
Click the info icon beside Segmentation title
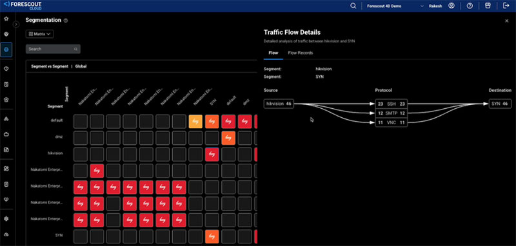click(66, 21)
